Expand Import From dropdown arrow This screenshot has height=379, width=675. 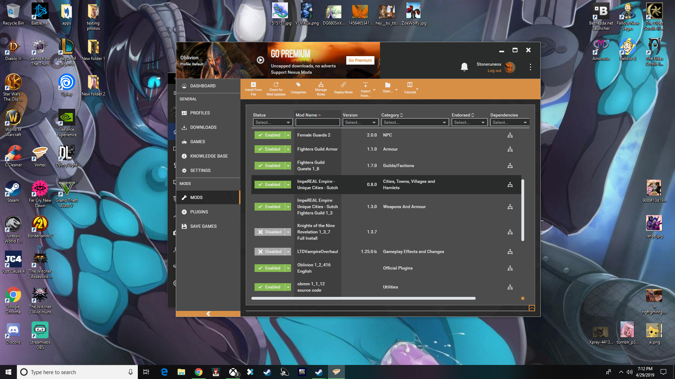[374, 90]
